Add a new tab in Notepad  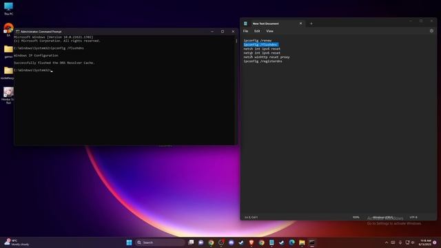coord(311,23)
